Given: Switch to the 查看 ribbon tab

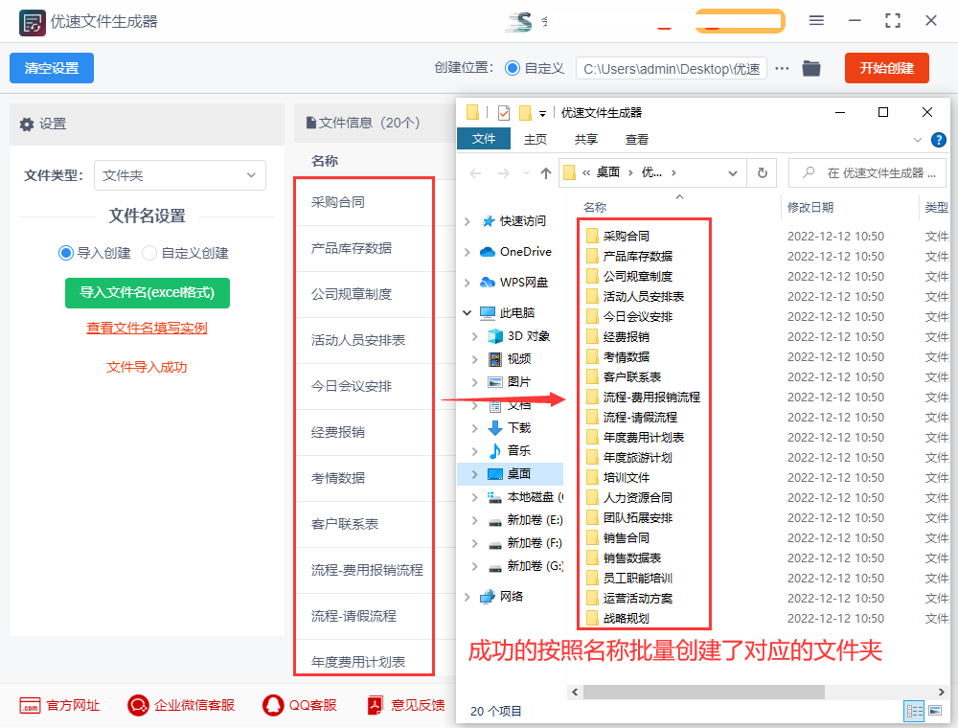Looking at the screenshot, I should tap(636, 139).
